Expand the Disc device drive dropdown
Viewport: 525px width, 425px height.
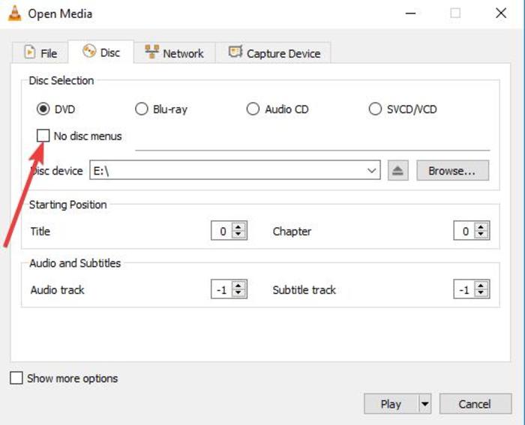click(371, 171)
